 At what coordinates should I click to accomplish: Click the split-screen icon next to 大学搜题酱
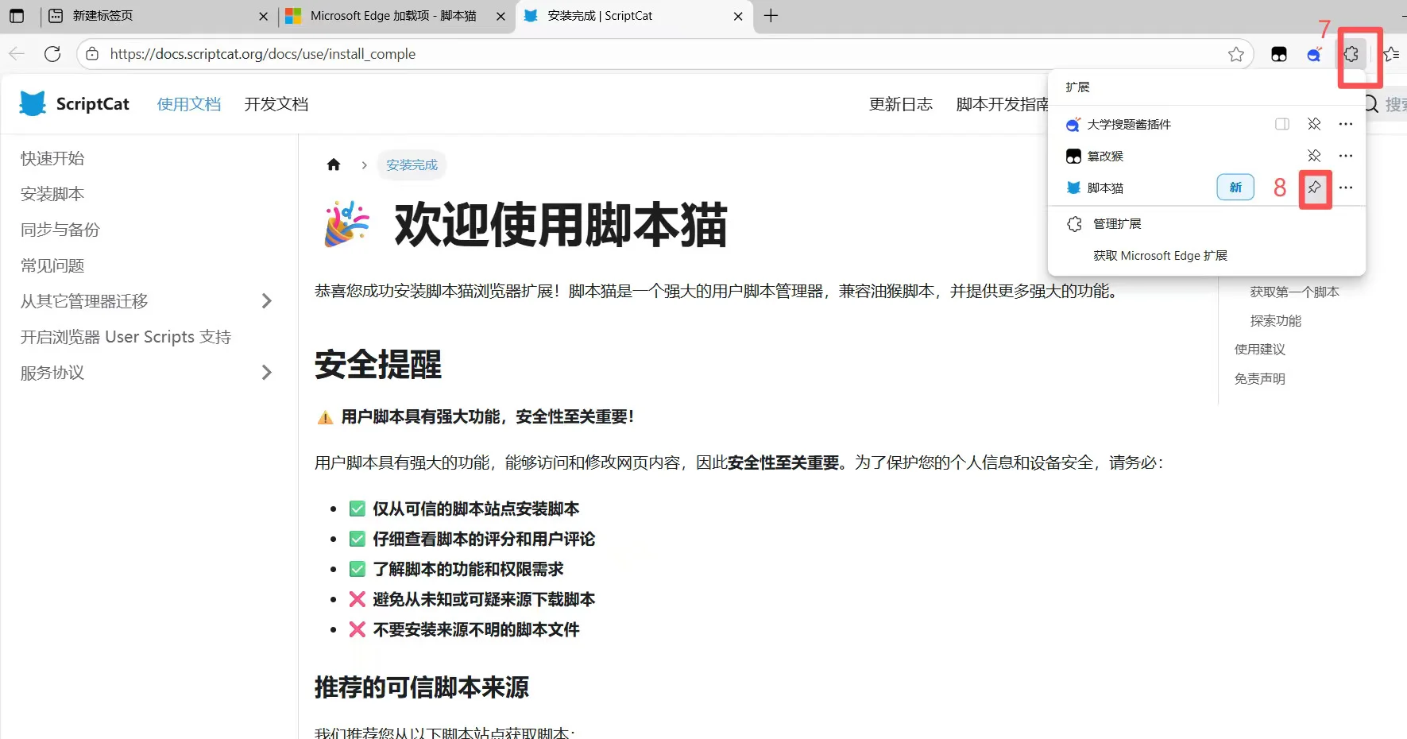[1281, 124]
